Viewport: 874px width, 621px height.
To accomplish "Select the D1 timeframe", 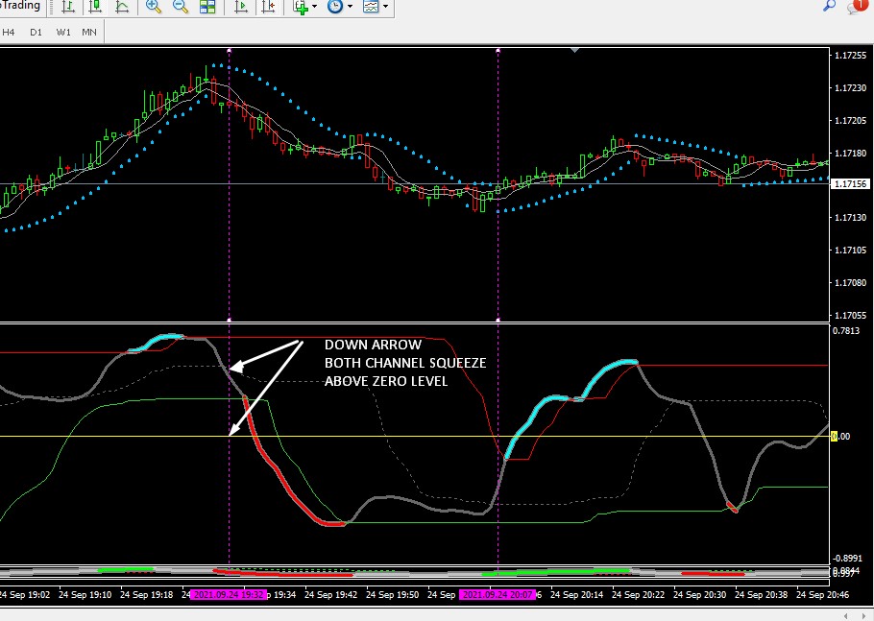I will point(36,33).
